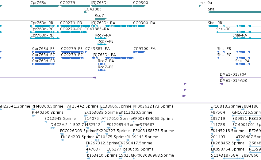Select the Shal-RA transcript label
This screenshot has width=261, height=160.
240,35
